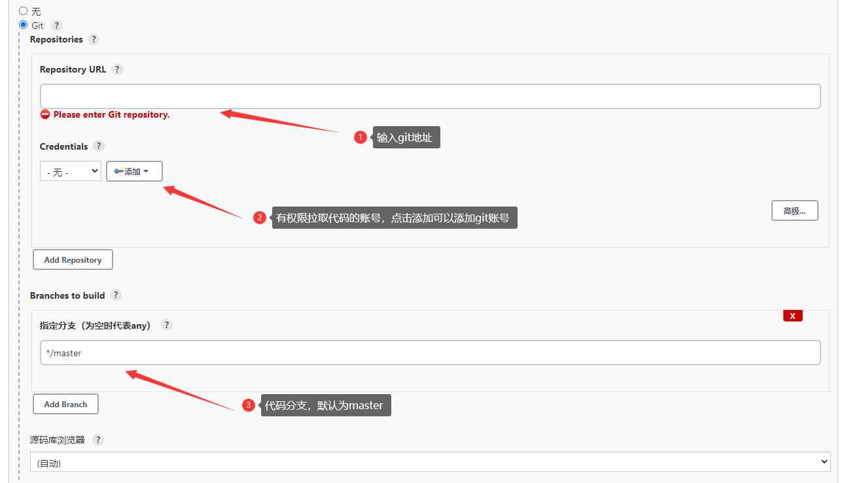Screen dimensions: 865x483
Task: Click help icon beside 源码库浏览器
Action: click(x=98, y=440)
